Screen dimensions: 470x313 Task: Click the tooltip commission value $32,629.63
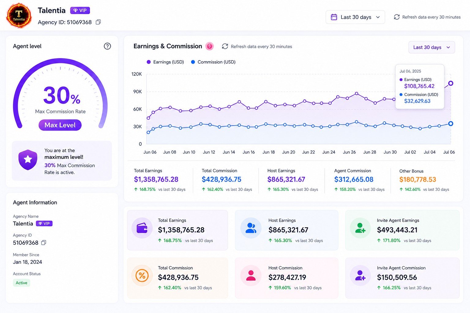click(417, 101)
